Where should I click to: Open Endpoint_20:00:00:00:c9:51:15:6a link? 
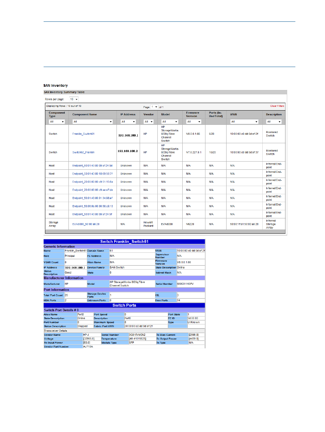(x=92, y=182)
